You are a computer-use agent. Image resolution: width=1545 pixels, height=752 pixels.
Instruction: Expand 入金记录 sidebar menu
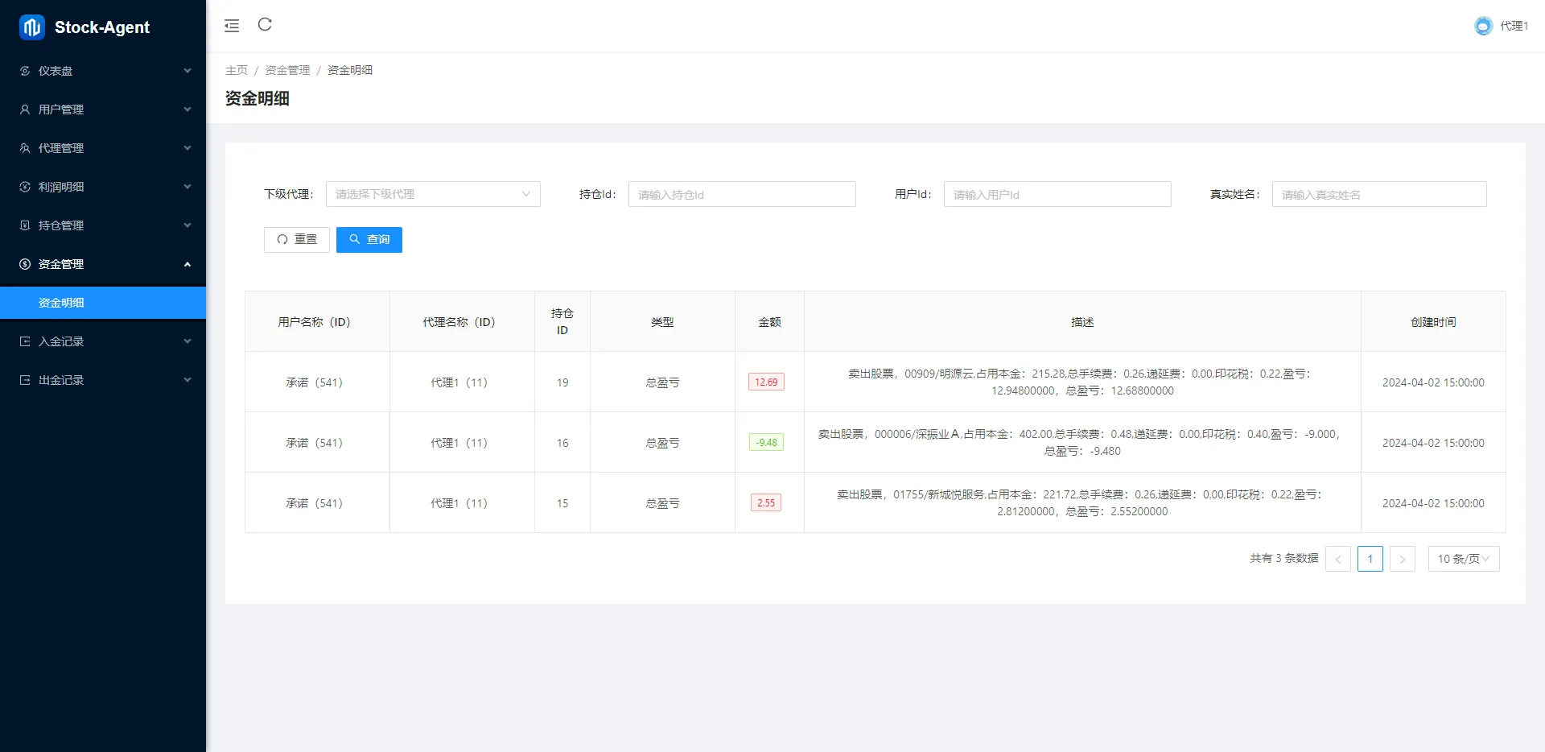(103, 341)
